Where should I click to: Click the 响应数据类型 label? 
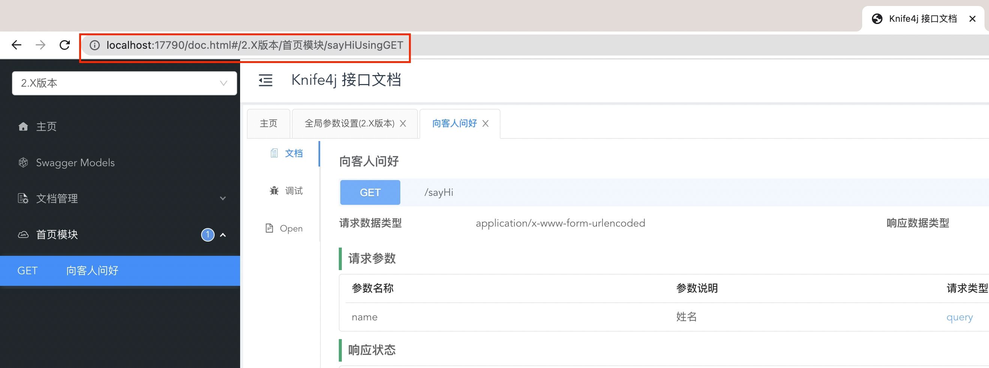[x=918, y=223]
